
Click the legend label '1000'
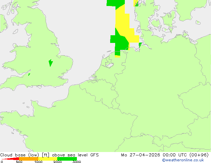(x=38, y=162)
